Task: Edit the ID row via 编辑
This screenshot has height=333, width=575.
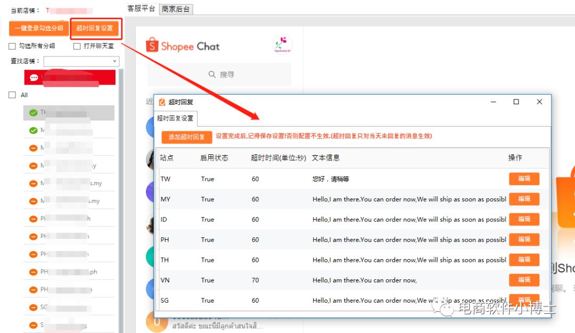Action: pyautogui.click(x=524, y=219)
